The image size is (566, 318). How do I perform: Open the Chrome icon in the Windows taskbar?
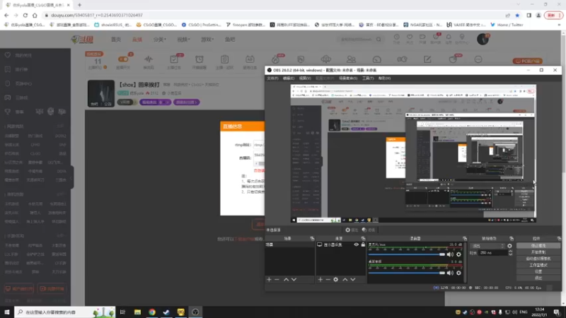pos(152,312)
